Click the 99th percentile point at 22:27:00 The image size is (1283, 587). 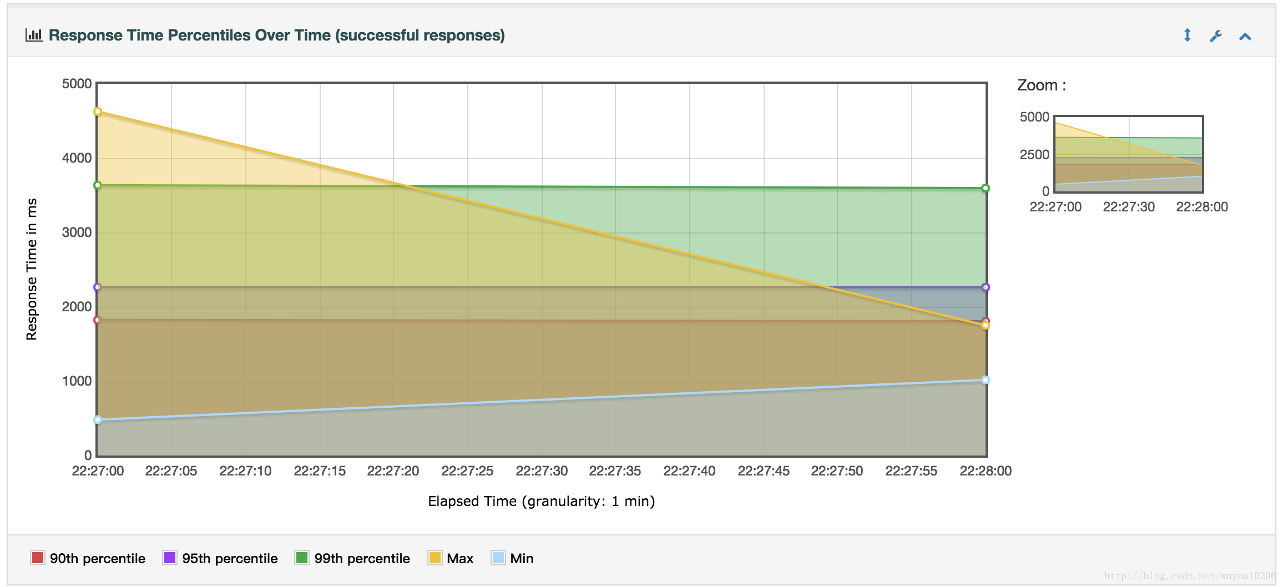[x=98, y=185]
